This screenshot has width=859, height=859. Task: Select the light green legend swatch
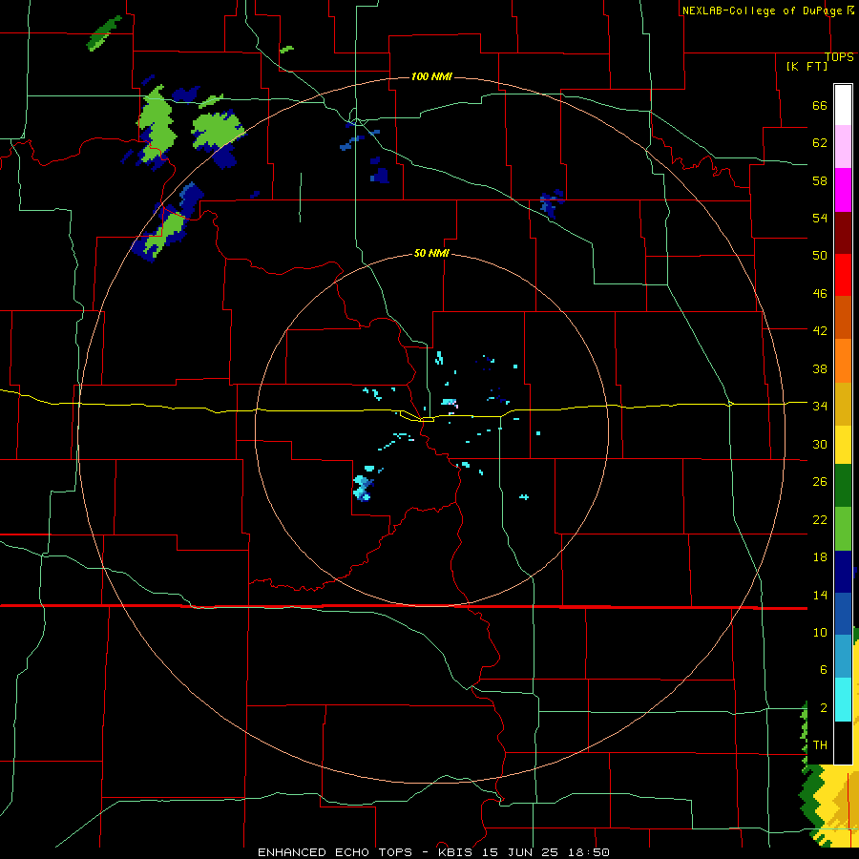click(843, 529)
